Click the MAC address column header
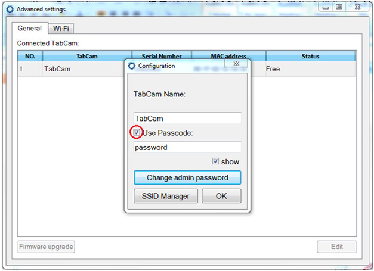The height and width of the screenshot is (271, 374). [x=228, y=55]
